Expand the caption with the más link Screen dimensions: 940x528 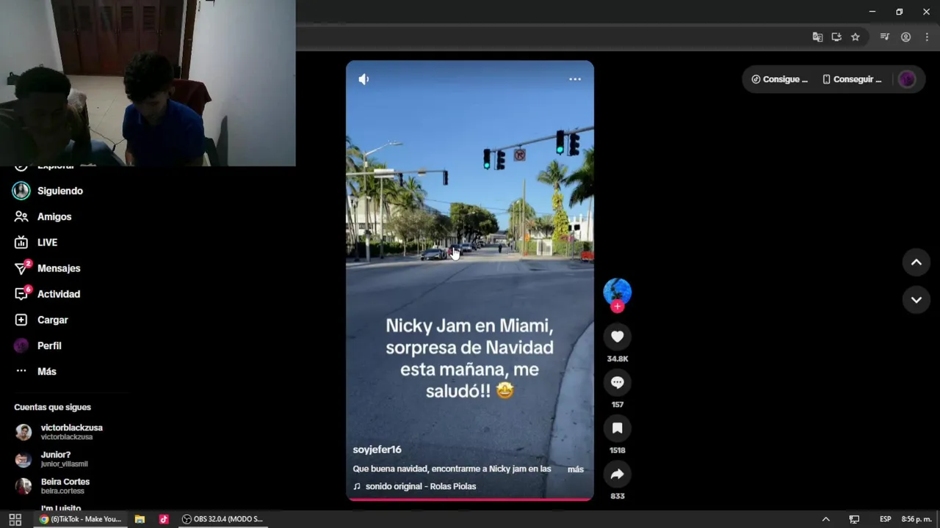pos(575,469)
